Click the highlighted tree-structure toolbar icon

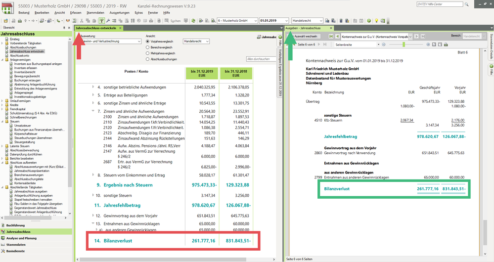(102, 21)
